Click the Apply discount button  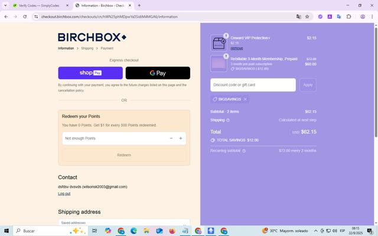308,85
